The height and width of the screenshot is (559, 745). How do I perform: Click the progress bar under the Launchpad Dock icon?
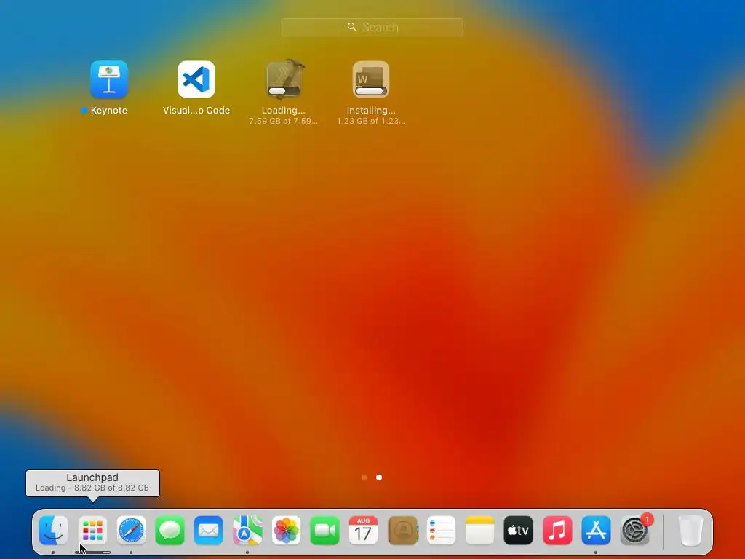click(92, 552)
